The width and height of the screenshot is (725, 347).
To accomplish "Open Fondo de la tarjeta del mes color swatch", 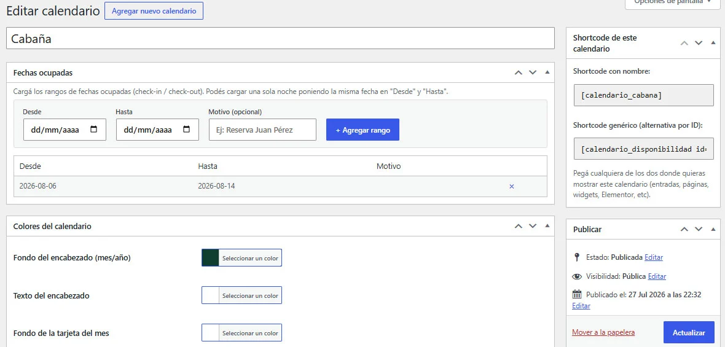I will coord(210,333).
